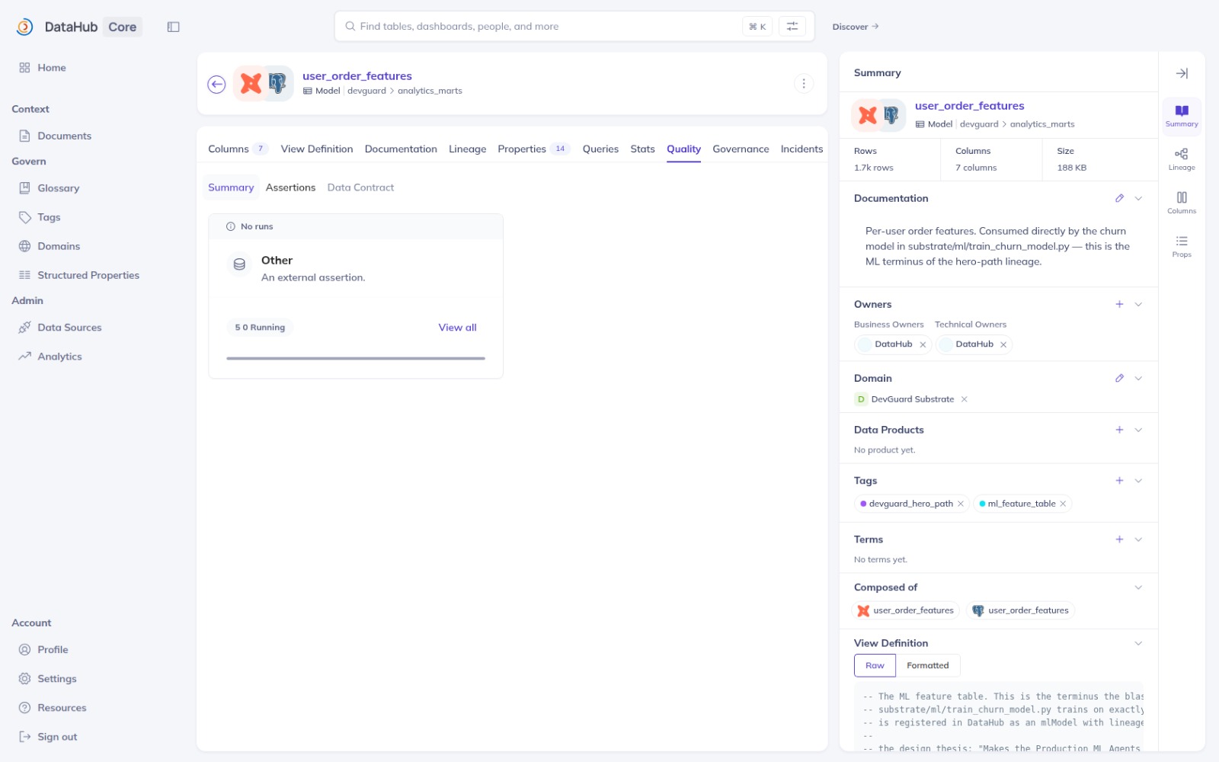This screenshot has height=762, width=1219.
Task: Switch to the Incidents tab
Action: pyautogui.click(x=801, y=149)
